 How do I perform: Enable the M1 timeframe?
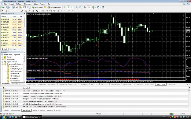pos(43,11)
